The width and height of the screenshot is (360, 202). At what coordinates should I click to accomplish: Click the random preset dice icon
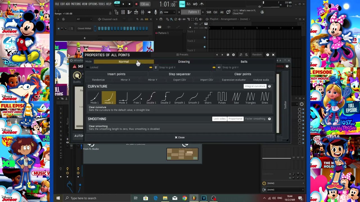click(228, 55)
